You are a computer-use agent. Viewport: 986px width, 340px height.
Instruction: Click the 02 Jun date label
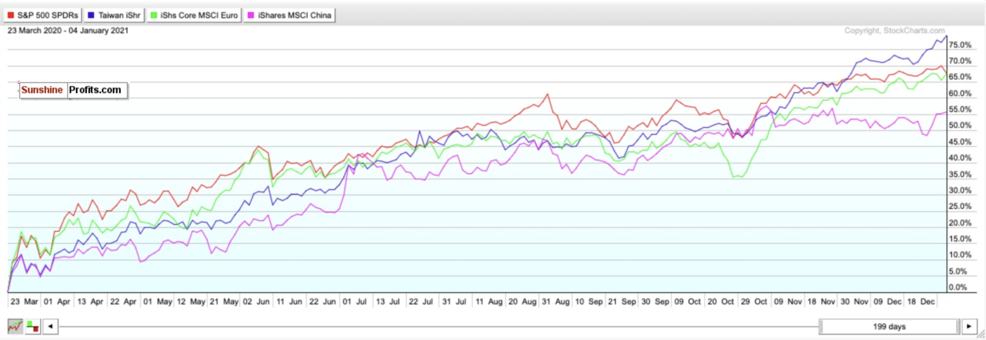click(256, 301)
